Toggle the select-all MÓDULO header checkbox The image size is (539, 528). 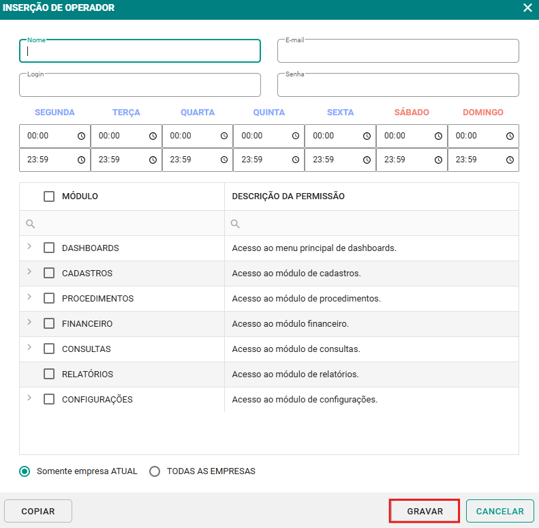click(x=49, y=196)
